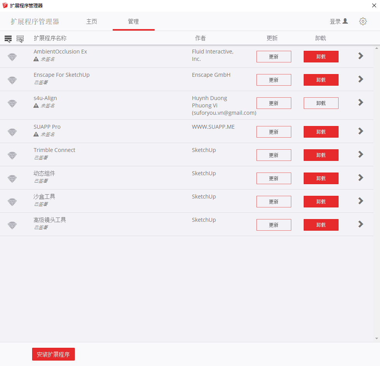Expand 动态组件 details chevron
This screenshot has height=366, width=380.
361,178
